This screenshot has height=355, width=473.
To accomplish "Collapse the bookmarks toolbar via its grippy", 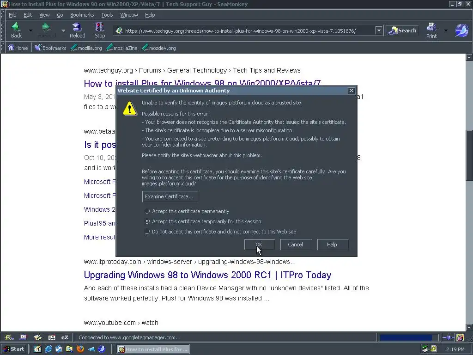I will click(3, 48).
